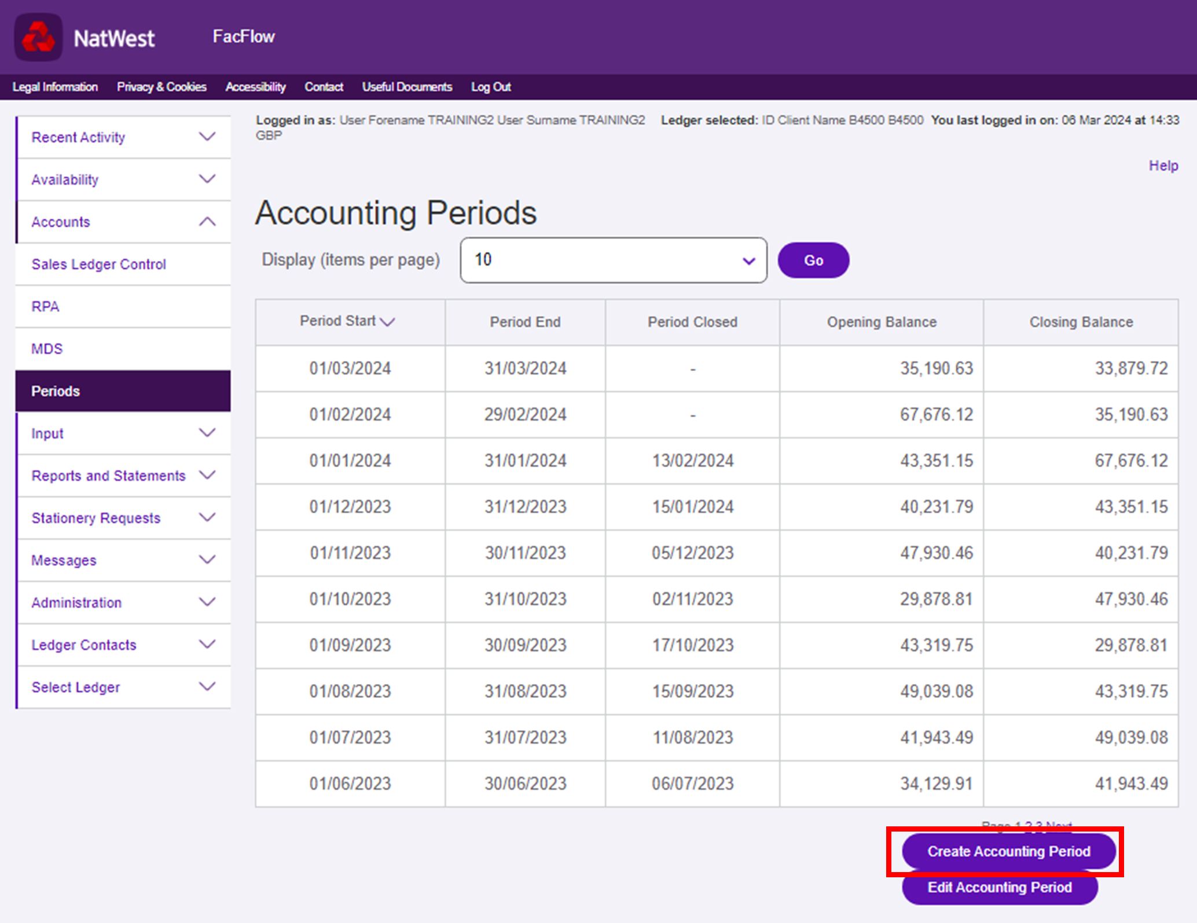Expand Reports and Statements chevron
The image size is (1197, 923).
tap(207, 475)
